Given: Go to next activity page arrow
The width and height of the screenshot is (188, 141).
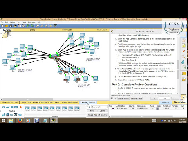Looking at the screenshot, I should [175, 98].
